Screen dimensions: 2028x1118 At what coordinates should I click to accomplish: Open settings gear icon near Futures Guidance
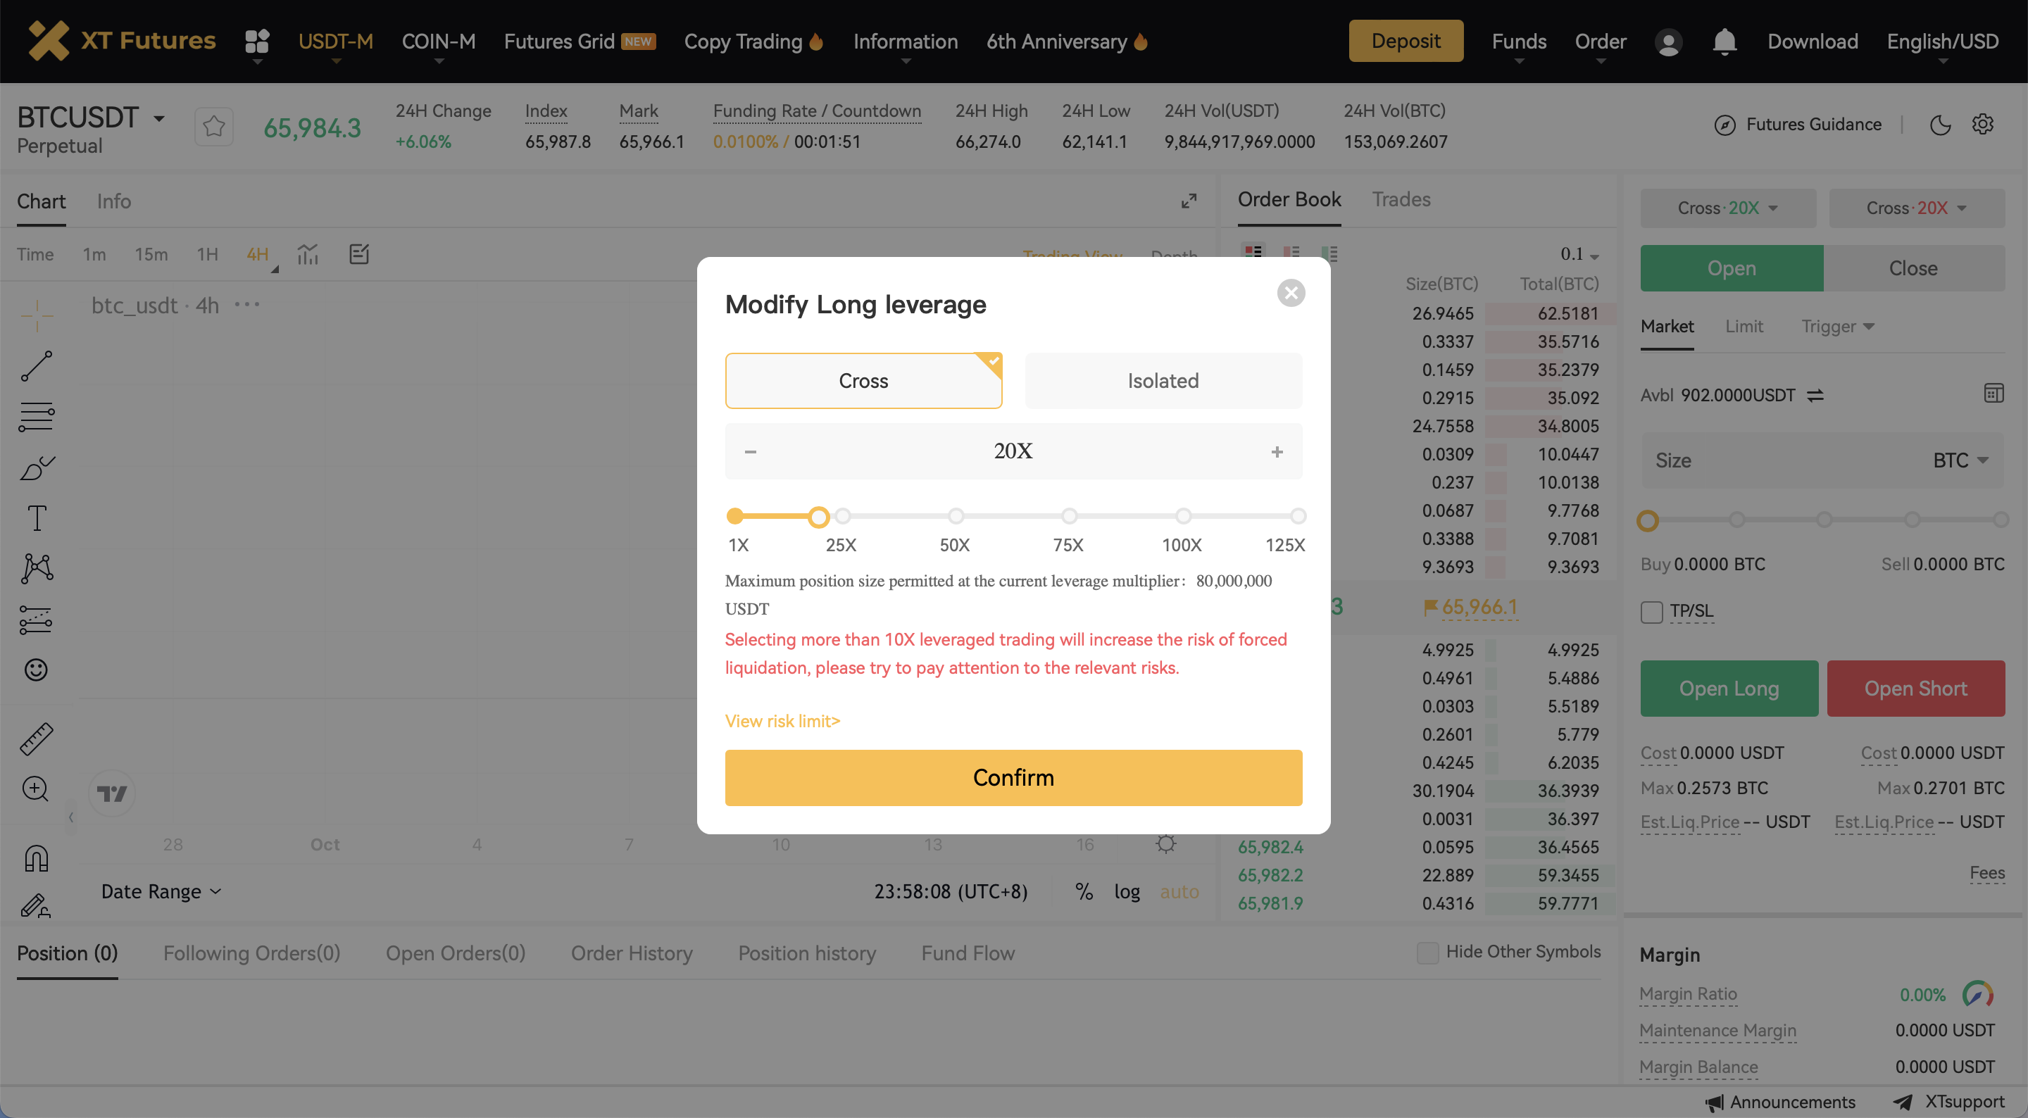(x=1982, y=125)
